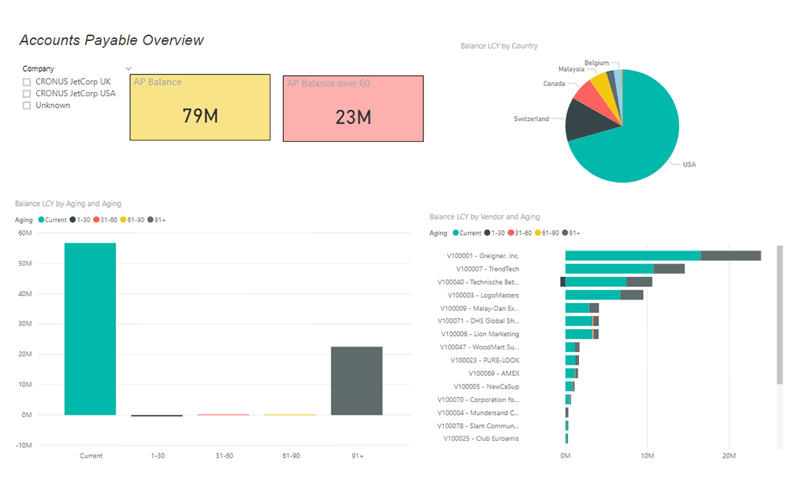Check the CRONUS JetCorp USA checkbox
Screen dimensions: 803x483
[x=27, y=94]
